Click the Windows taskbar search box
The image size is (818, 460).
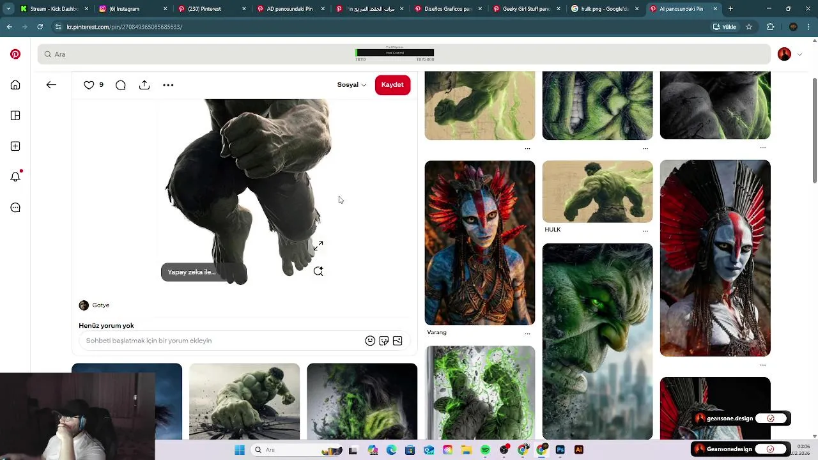[297, 450]
